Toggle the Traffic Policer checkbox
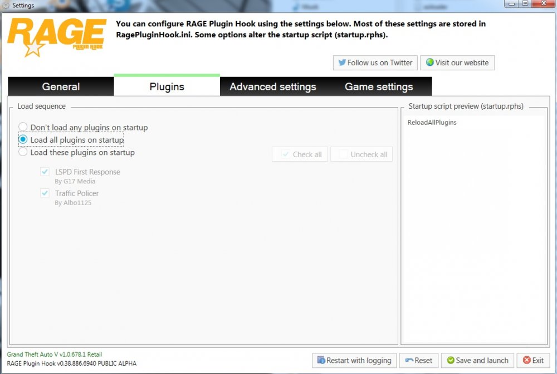The height and width of the screenshot is (374, 557). click(45, 193)
